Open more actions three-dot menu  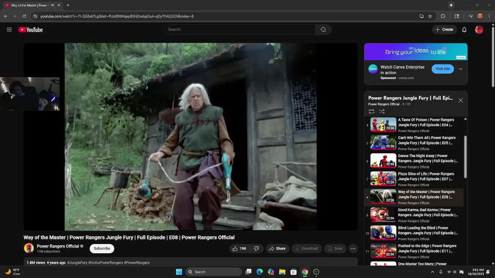coord(353,249)
